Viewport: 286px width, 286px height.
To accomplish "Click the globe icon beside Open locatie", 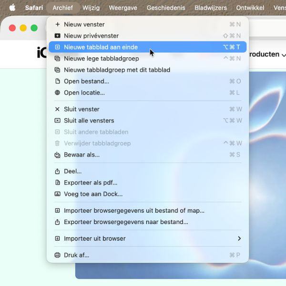I will (x=58, y=92).
